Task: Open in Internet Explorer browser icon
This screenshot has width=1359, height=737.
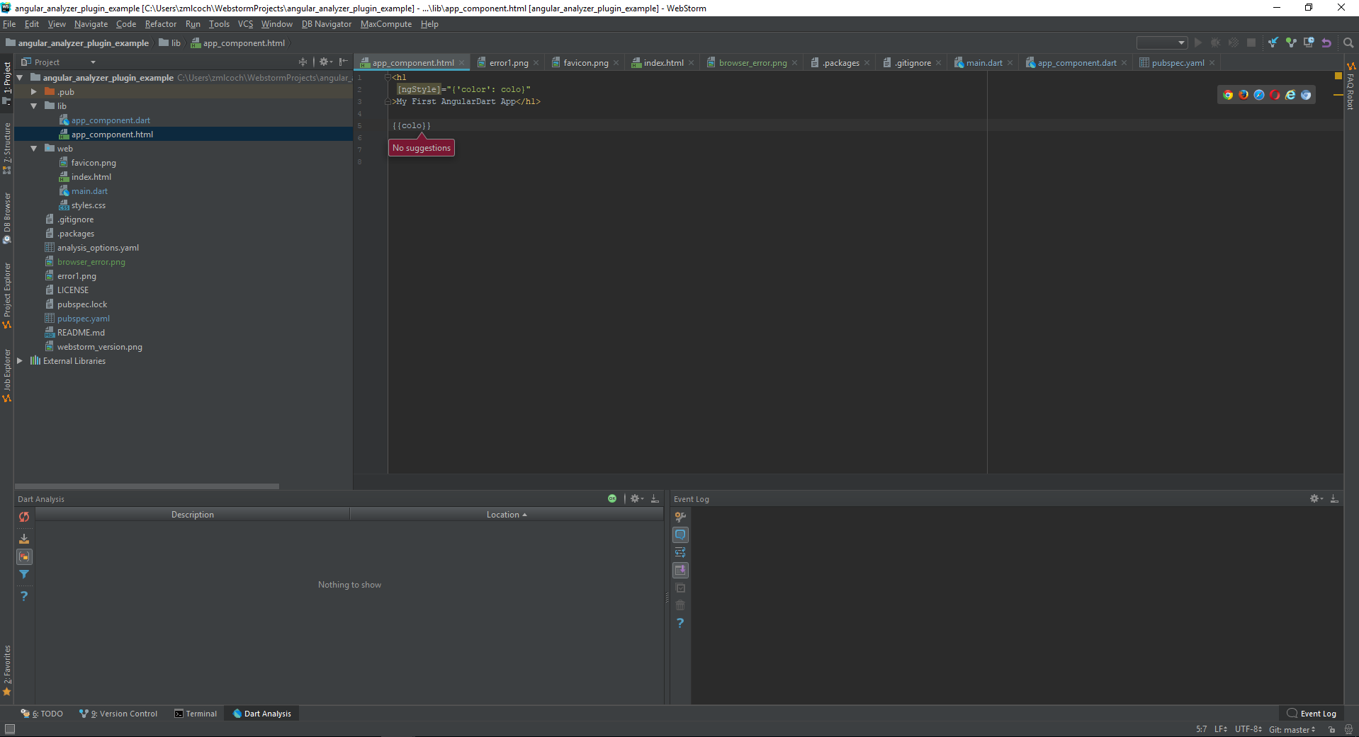Action: point(1290,95)
